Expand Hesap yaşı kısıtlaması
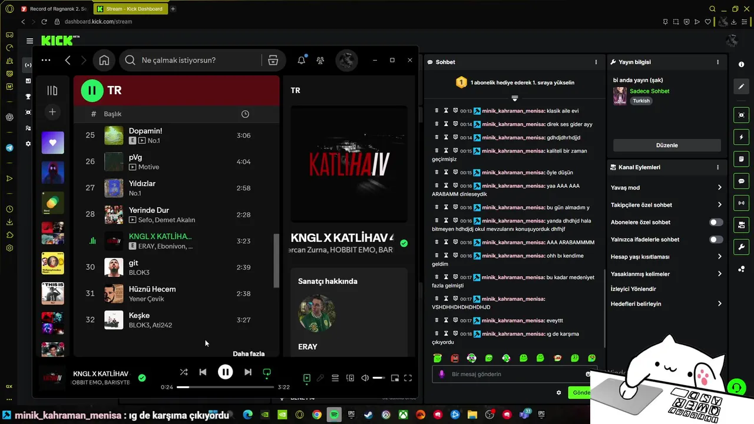 coord(666,257)
